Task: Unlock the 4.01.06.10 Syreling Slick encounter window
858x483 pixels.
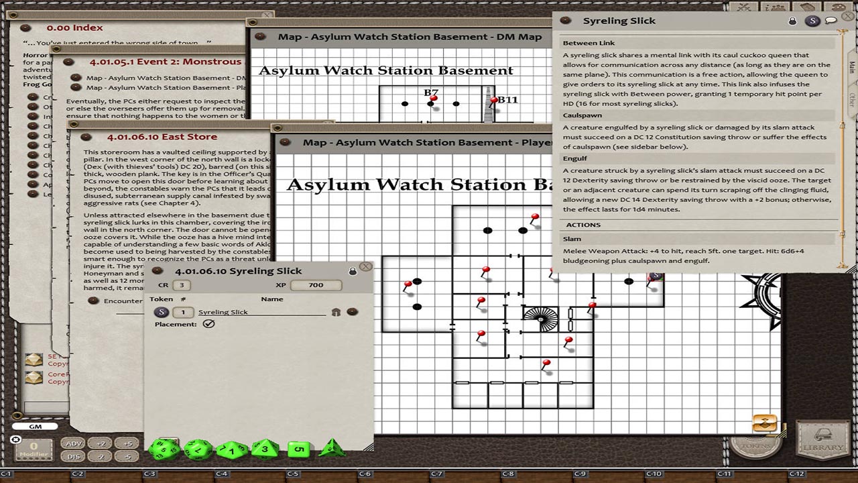Action: (354, 270)
